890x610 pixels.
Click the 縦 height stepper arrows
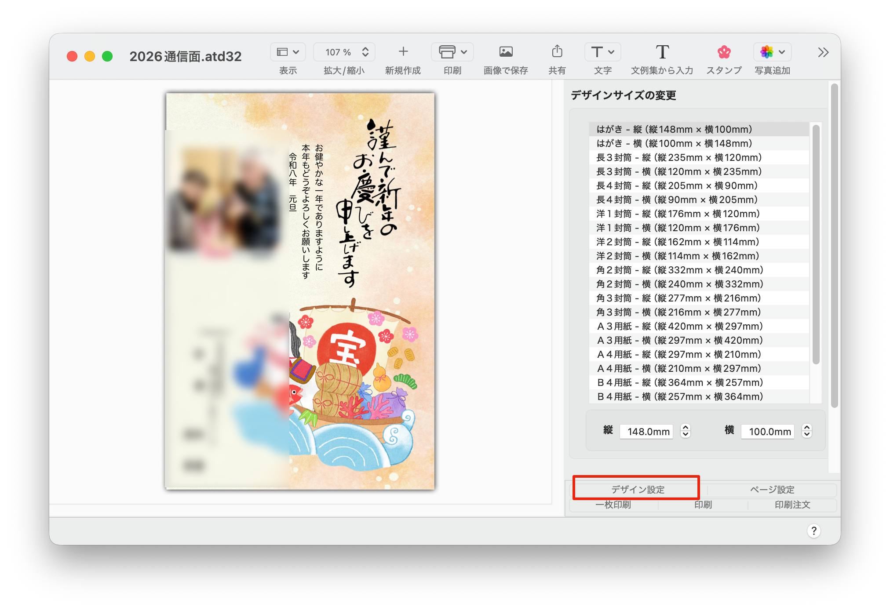(685, 431)
